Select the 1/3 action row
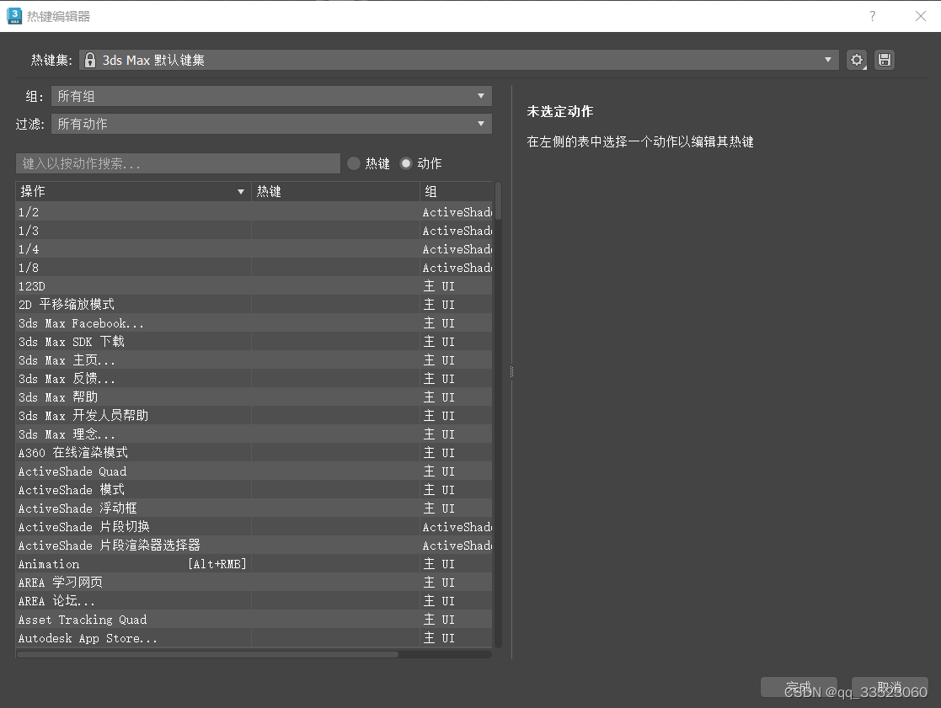The width and height of the screenshot is (941, 708). tap(254, 230)
